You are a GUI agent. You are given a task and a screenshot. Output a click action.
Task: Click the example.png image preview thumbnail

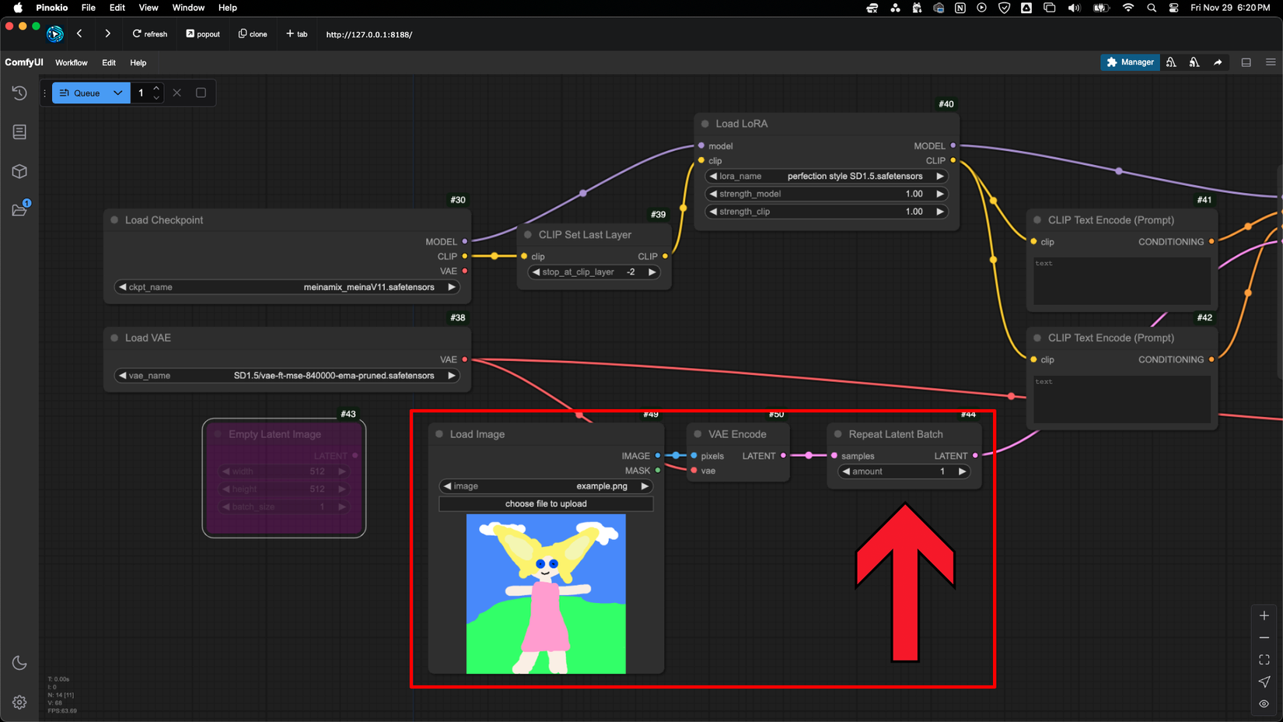pyautogui.click(x=546, y=594)
